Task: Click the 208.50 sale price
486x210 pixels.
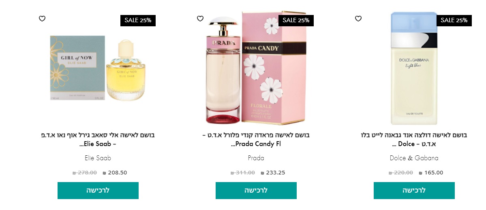Action: pyautogui.click(x=115, y=173)
